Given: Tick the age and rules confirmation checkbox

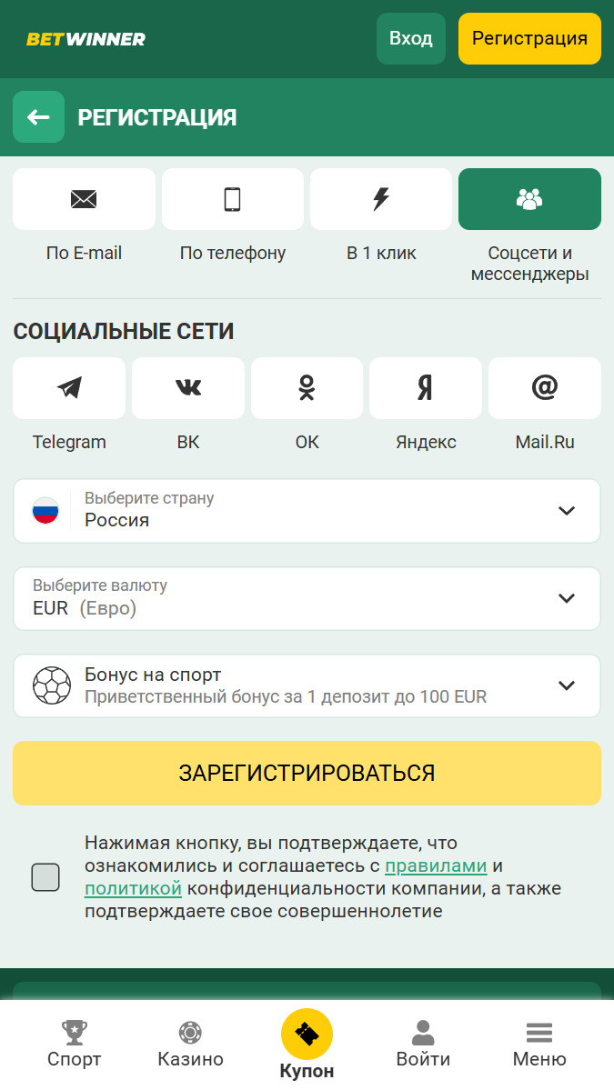Looking at the screenshot, I should tap(45, 875).
